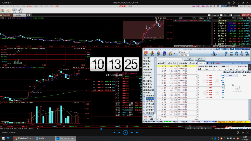Skip to next video in QQ player
Screen dimensions: 251x141
(x=132, y=132)
